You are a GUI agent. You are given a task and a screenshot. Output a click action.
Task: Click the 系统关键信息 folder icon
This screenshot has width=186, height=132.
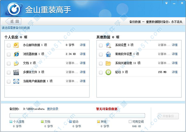pos(108,63)
